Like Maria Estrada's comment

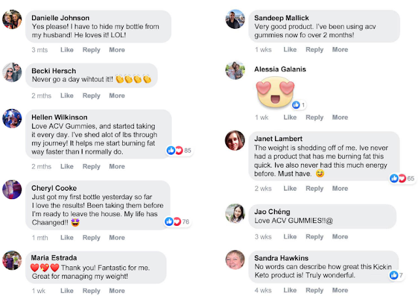coord(67,291)
